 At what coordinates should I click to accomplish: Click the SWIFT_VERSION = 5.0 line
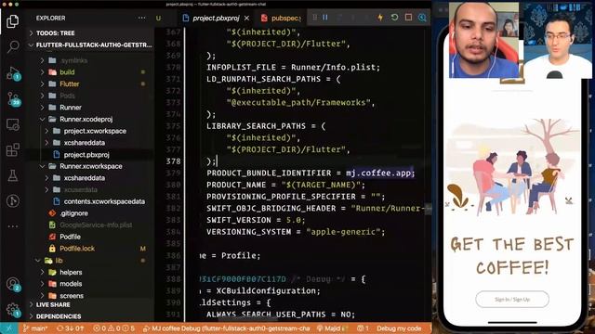[x=256, y=220]
